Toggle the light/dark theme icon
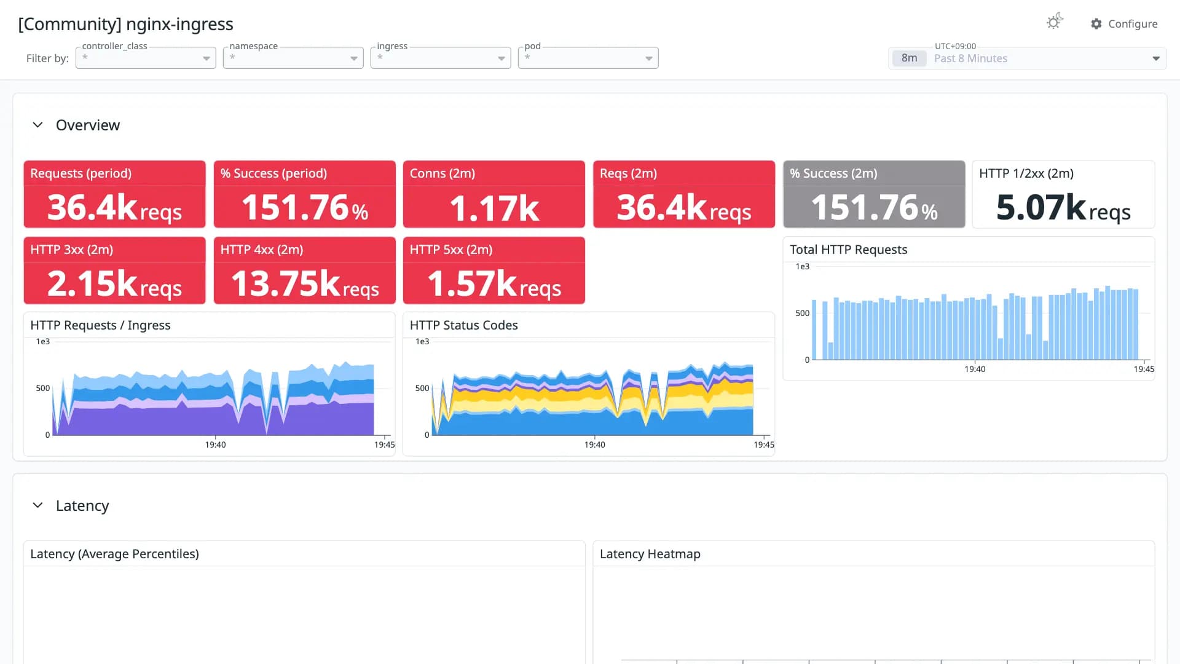 click(x=1055, y=22)
